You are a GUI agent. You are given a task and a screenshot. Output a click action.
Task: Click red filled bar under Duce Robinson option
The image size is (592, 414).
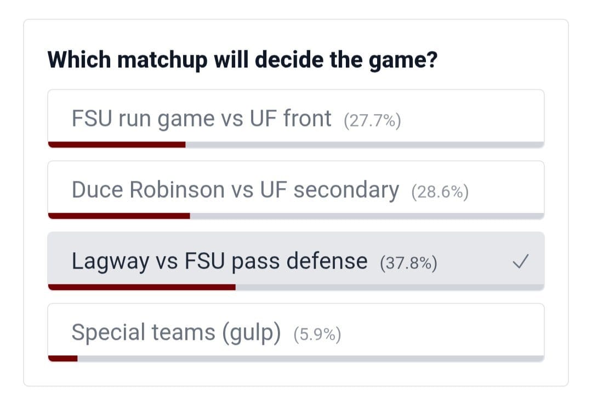(x=119, y=216)
